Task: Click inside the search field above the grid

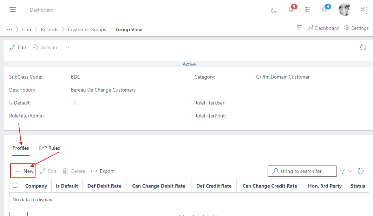Action: tap(304, 171)
